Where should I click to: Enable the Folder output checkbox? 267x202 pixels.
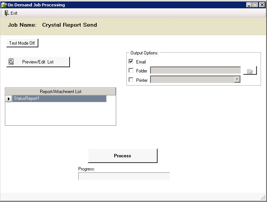[131, 70]
